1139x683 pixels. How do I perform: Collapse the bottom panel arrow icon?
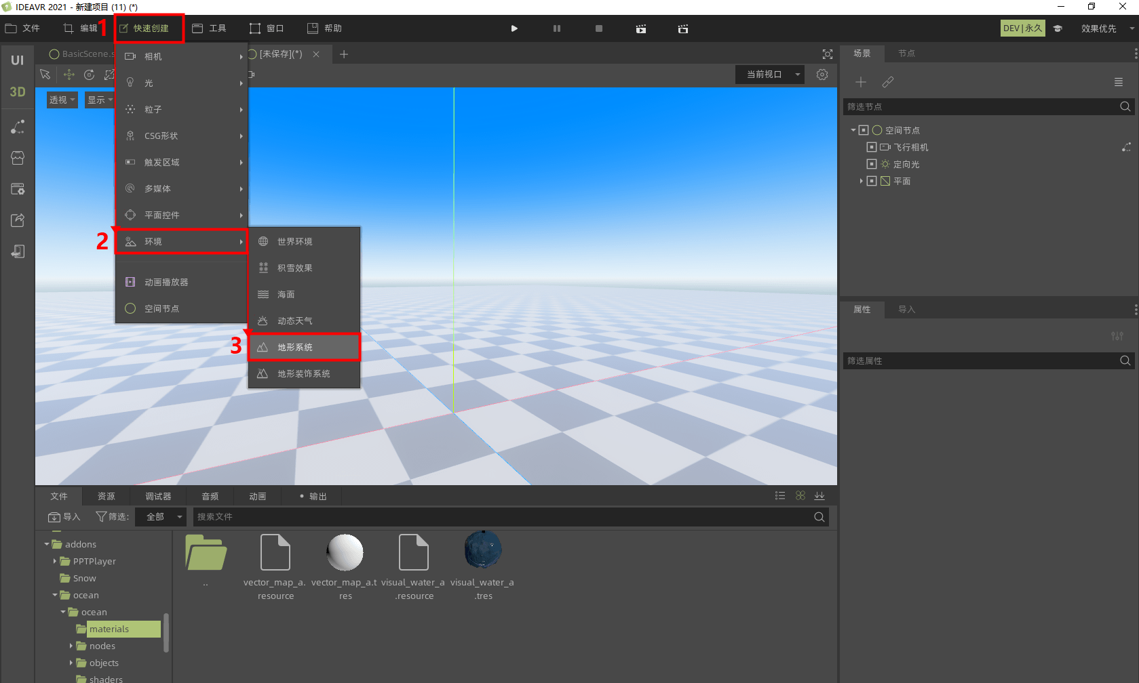819,496
